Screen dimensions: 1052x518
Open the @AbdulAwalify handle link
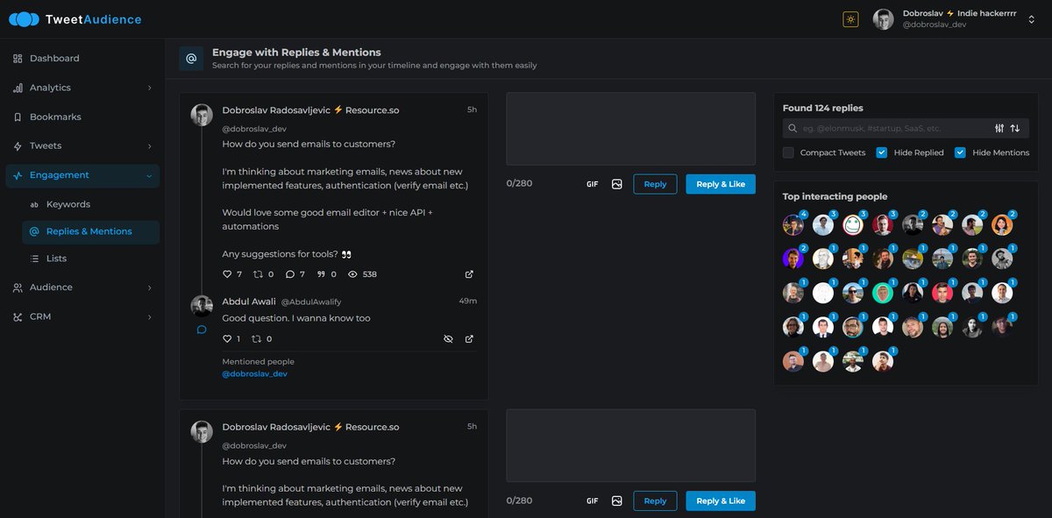pos(312,302)
